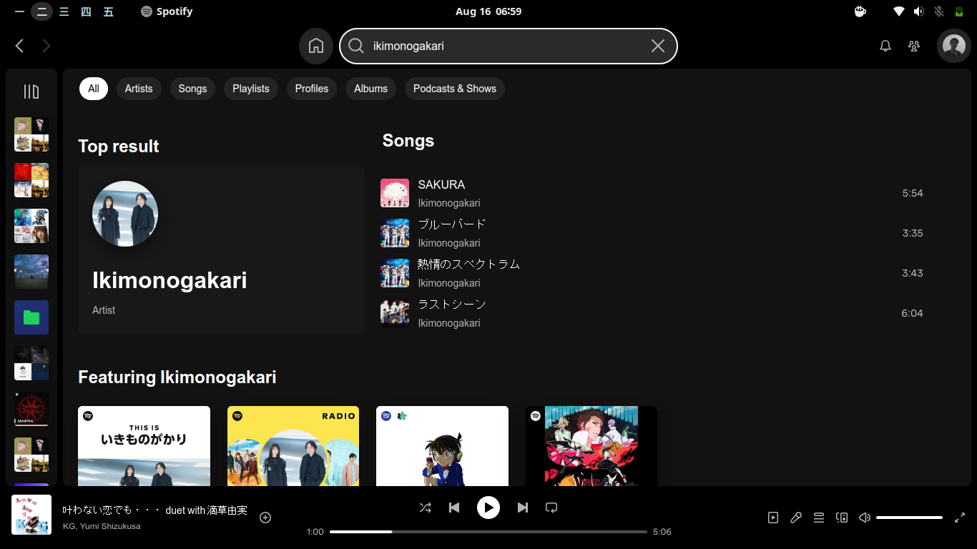
Task: Click the search magnifier icon
Action: (x=356, y=46)
